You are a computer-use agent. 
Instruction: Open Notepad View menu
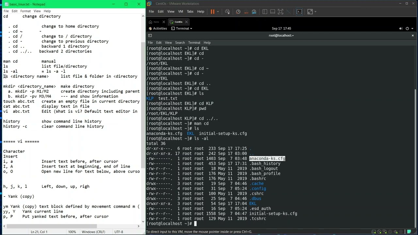(37, 11)
